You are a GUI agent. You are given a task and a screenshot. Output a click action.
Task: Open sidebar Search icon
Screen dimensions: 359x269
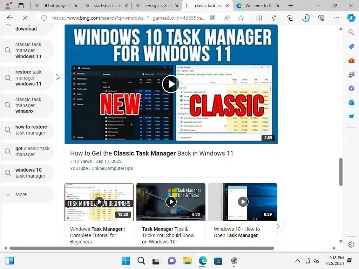click(351, 32)
